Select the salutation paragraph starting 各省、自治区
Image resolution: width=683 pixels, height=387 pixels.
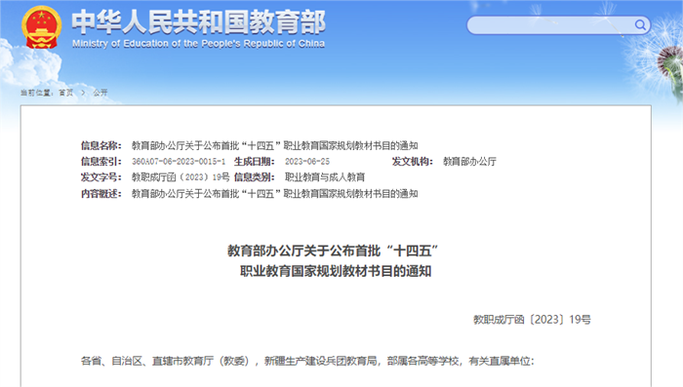[307, 361]
